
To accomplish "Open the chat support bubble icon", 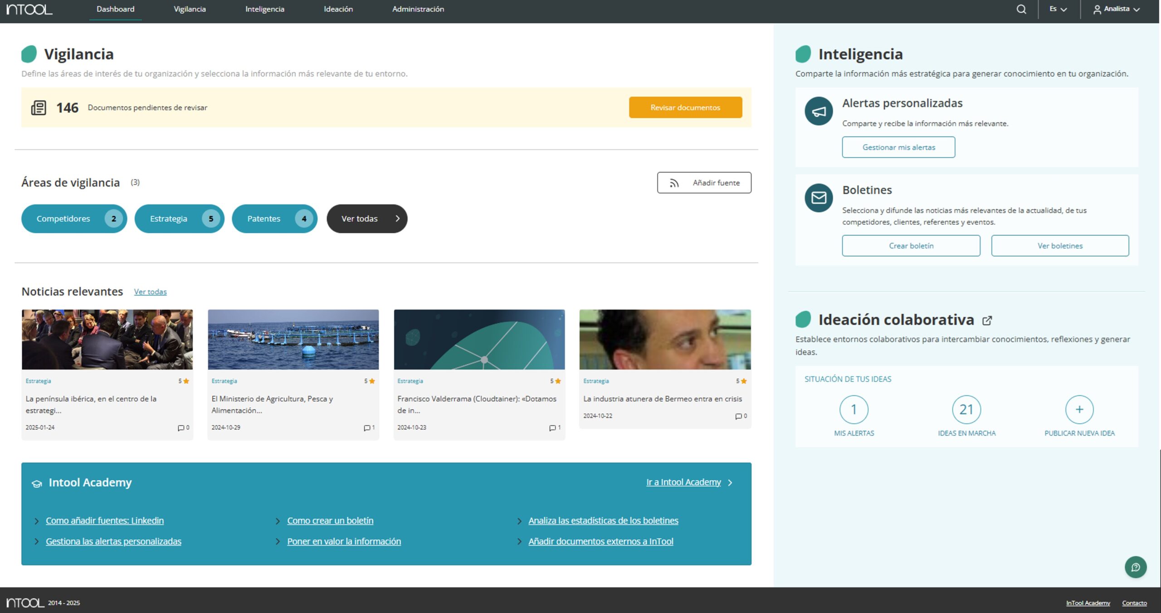I will [1135, 567].
